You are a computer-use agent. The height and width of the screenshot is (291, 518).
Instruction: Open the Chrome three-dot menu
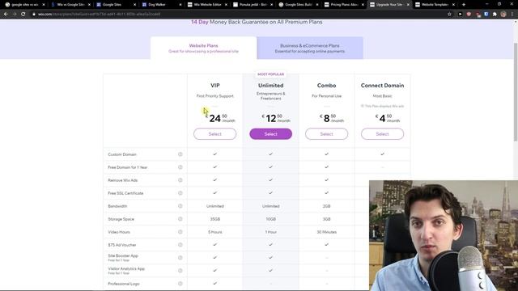pyautogui.click(x=512, y=15)
